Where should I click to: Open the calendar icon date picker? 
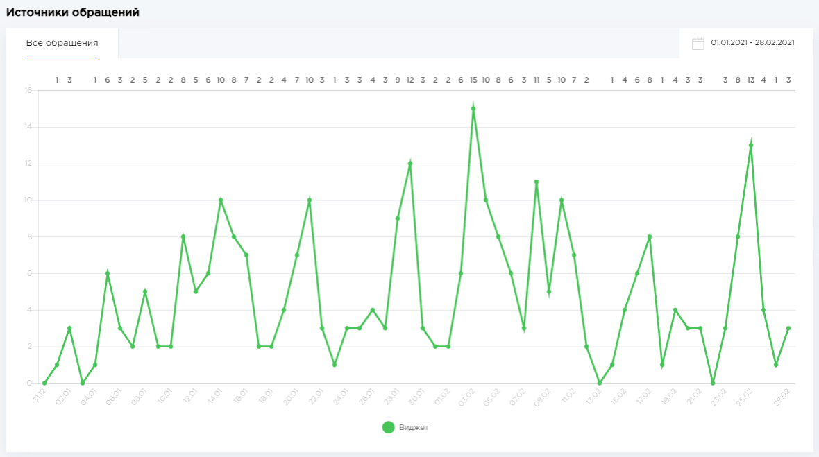pos(698,44)
